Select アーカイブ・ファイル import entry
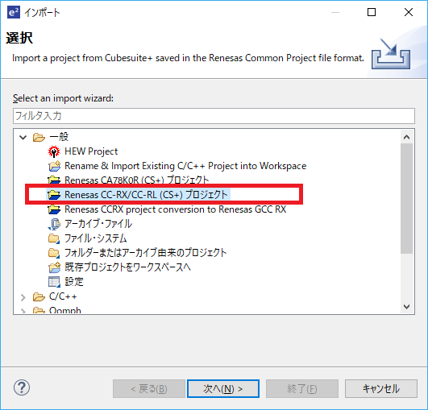Screen dimensions: 428x410 coord(98,224)
